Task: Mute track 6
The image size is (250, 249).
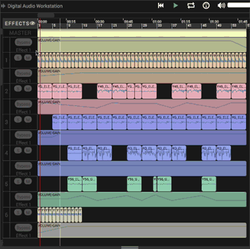Action: (x=28, y=212)
